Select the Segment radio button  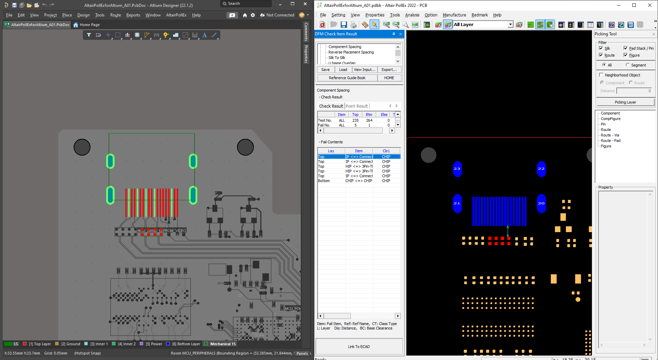tap(628, 65)
